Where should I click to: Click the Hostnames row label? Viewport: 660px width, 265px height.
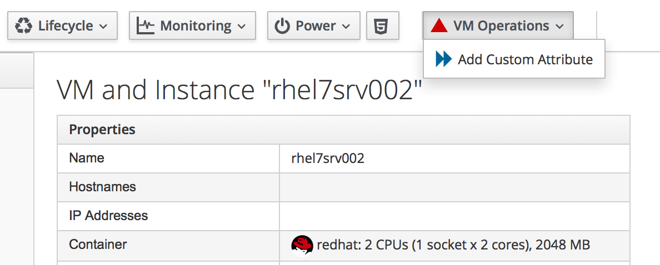tap(102, 187)
